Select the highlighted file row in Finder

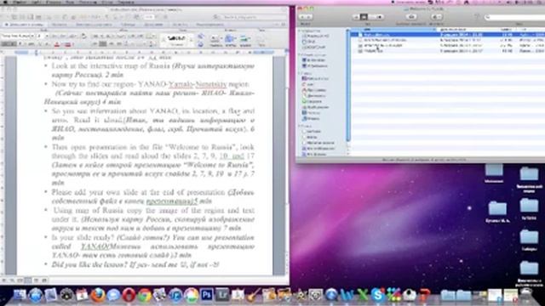(x=448, y=35)
